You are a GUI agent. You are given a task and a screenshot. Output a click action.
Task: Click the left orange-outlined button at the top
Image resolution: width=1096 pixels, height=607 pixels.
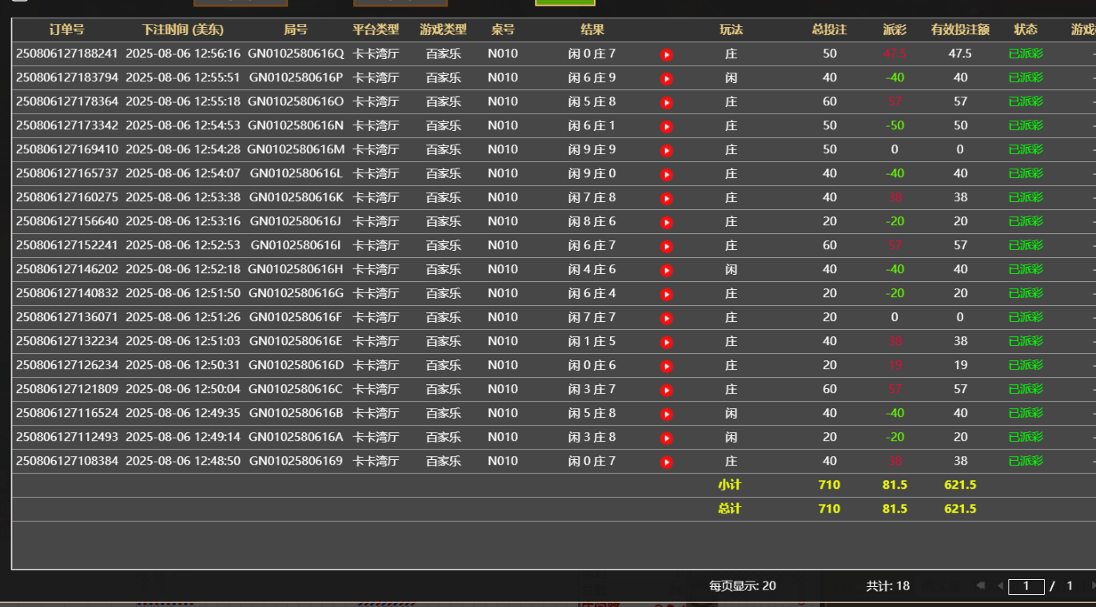[x=240, y=2]
